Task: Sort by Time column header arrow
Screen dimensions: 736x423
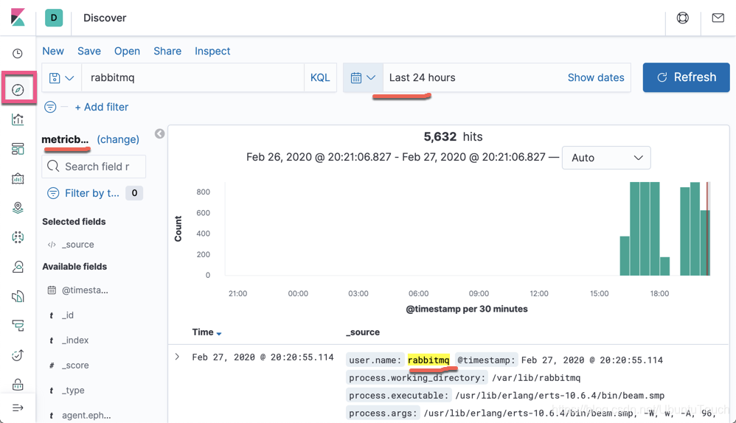Action: 219,333
